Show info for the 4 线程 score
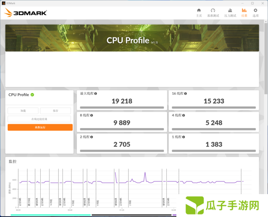The image size is (268, 217). pyautogui.click(x=183, y=115)
